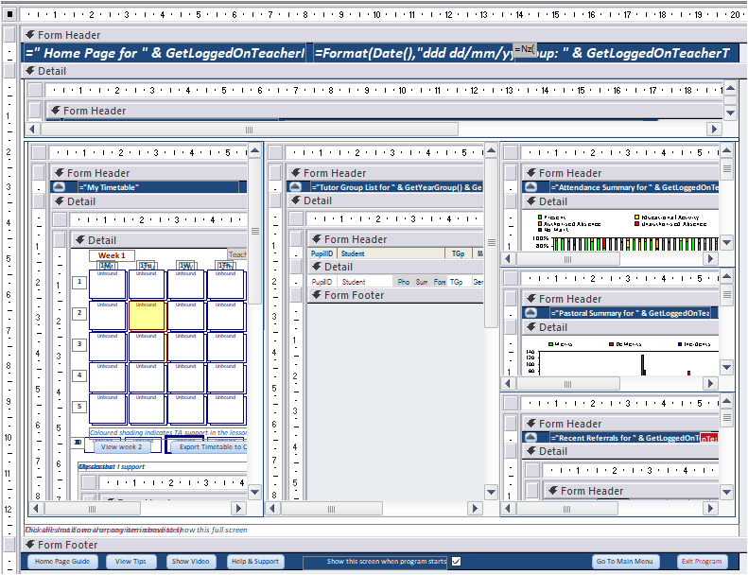The height and width of the screenshot is (575, 748).
Task: Click down scroll arrow of Tutor Group List subform
Action: coord(491,492)
